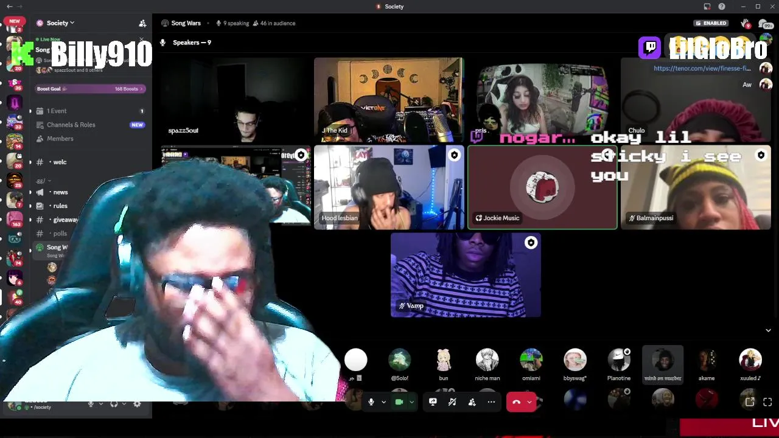Select Vamp video tile
This screenshot has width=779, height=438.
pyautogui.click(x=466, y=275)
